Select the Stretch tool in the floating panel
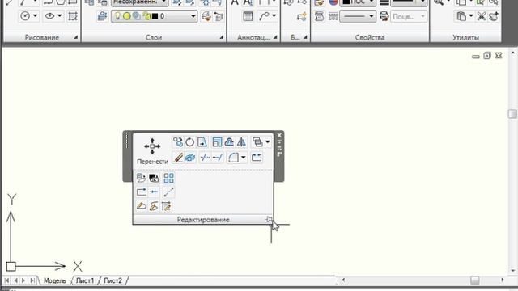518x291 pixels. 202,142
